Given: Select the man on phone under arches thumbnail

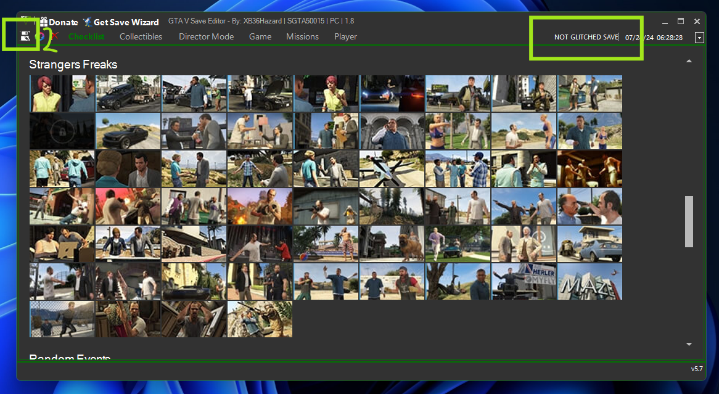Looking at the screenshot, I should pos(392,131).
